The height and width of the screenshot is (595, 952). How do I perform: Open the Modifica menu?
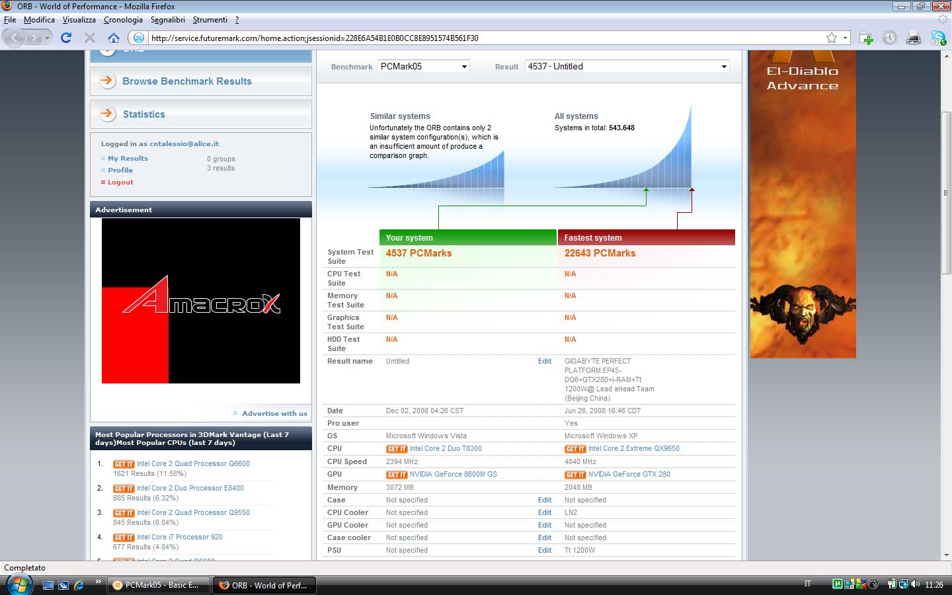[39, 20]
